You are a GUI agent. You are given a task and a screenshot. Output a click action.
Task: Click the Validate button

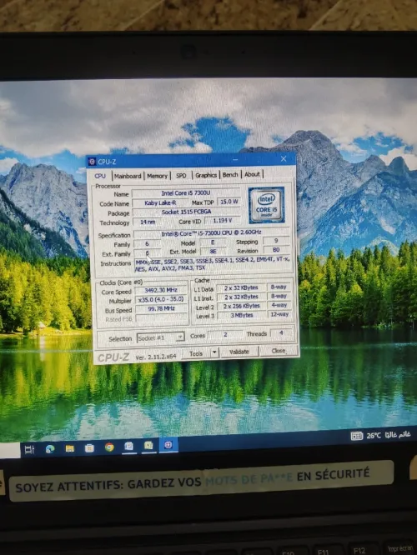click(239, 352)
